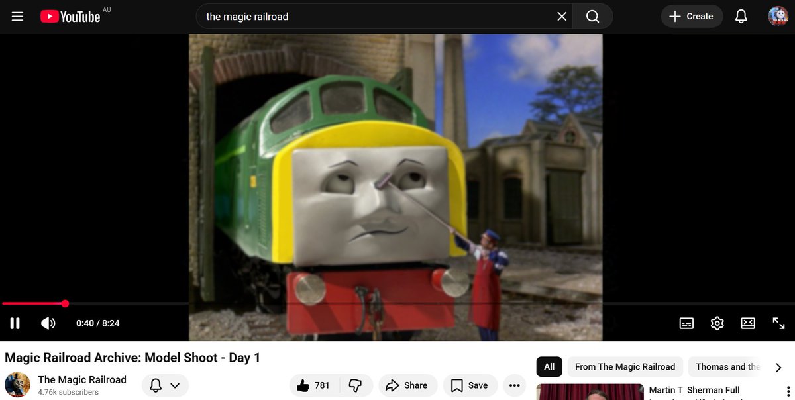Pause the video playback

coord(15,323)
